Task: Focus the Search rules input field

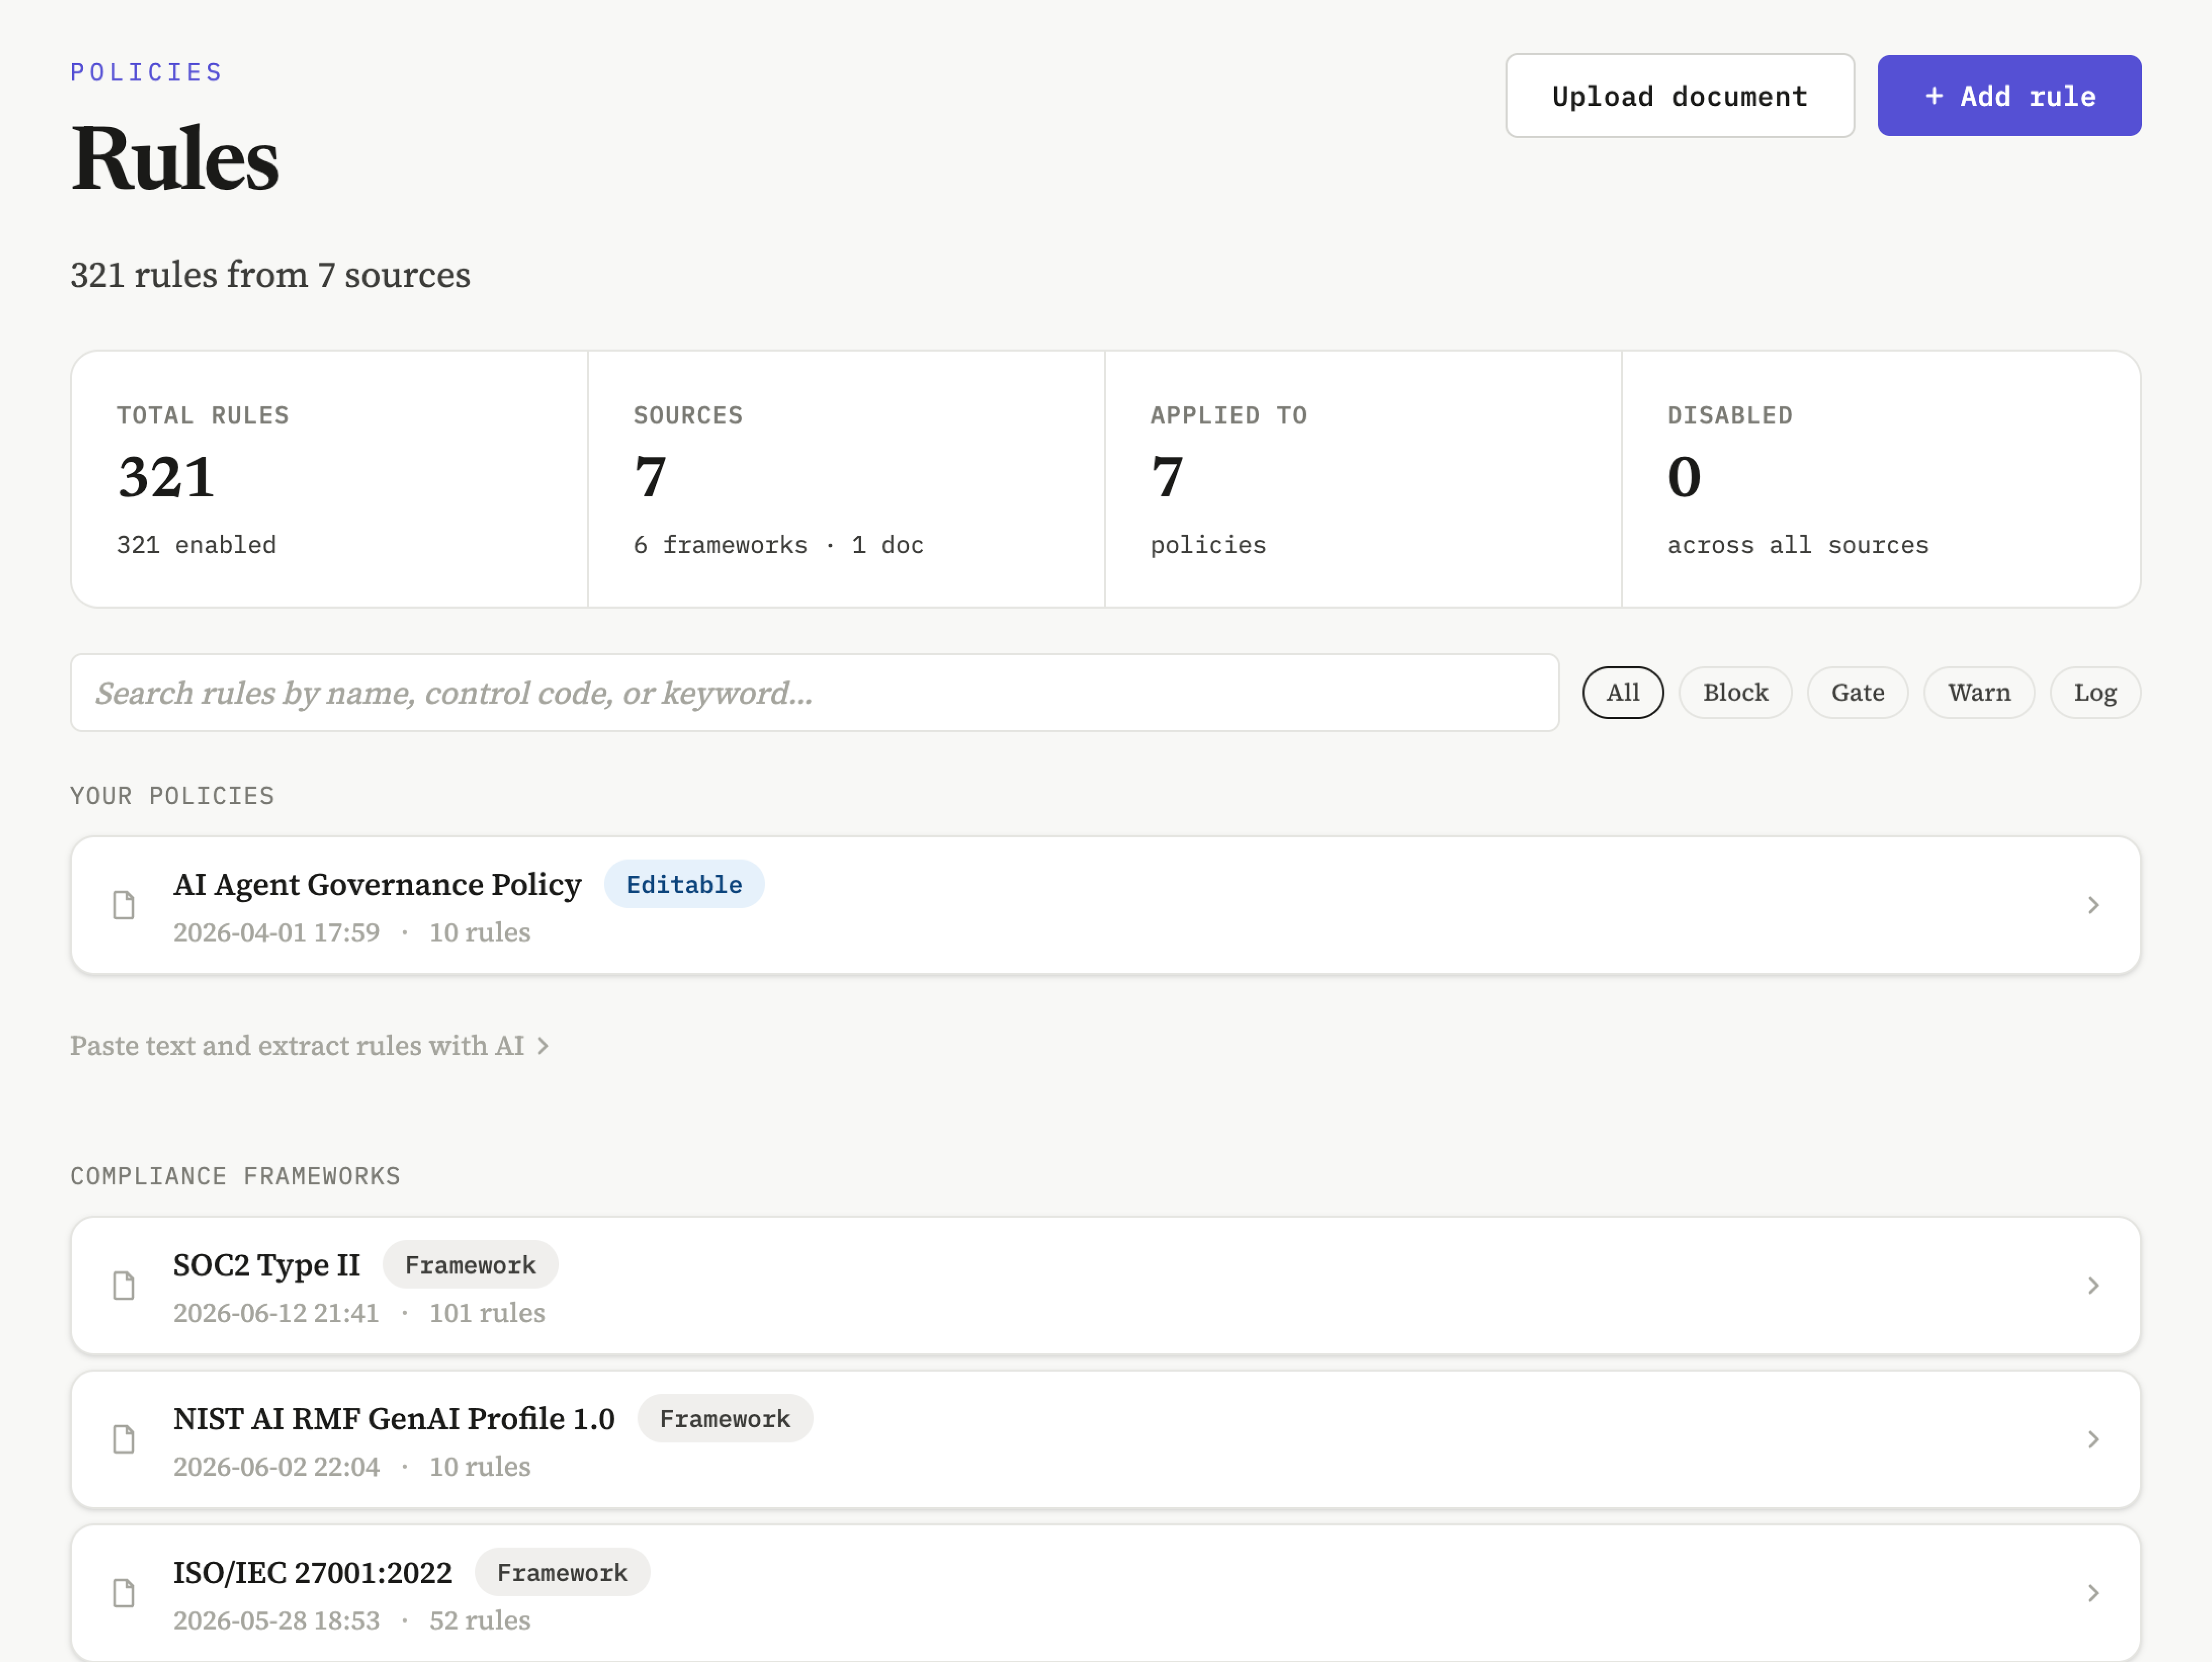Action: 815,693
